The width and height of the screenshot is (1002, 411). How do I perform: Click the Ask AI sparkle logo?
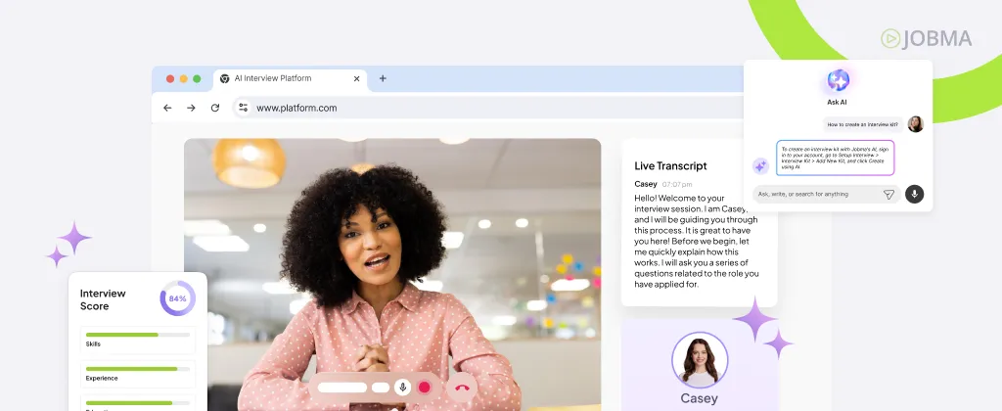(838, 80)
